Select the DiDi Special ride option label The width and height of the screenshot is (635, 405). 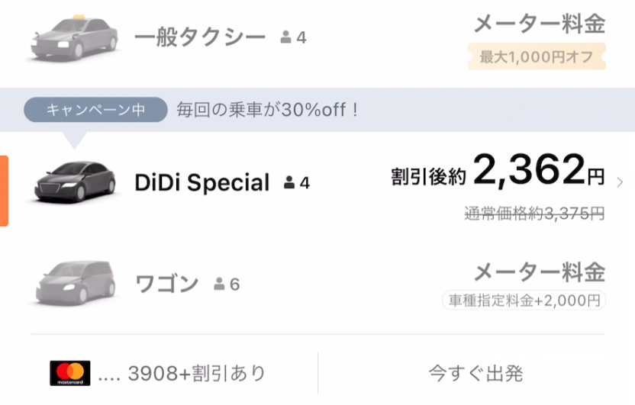(201, 183)
